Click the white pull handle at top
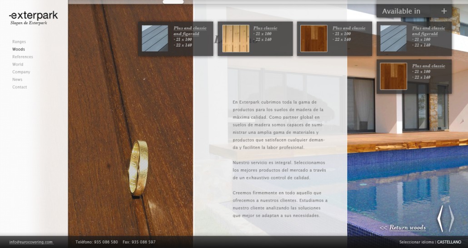 point(173,2)
